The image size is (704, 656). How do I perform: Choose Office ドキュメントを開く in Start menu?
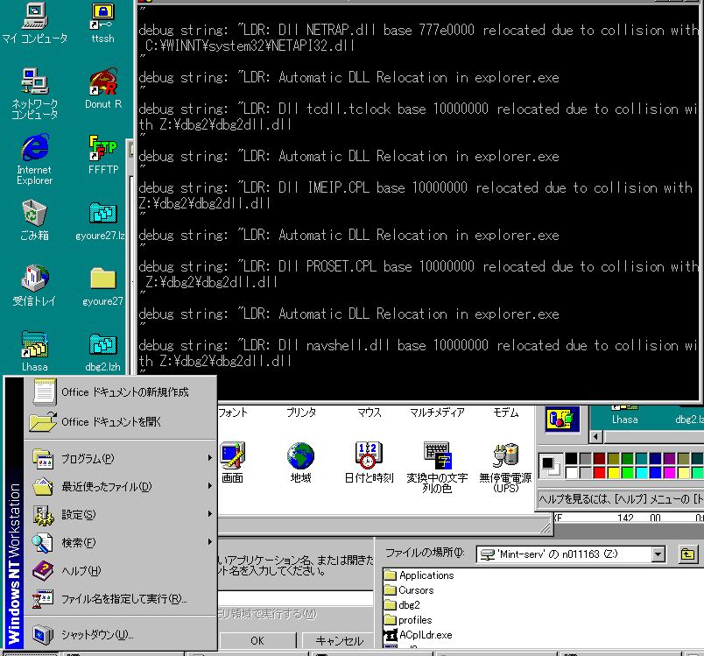[x=120, y=422]
